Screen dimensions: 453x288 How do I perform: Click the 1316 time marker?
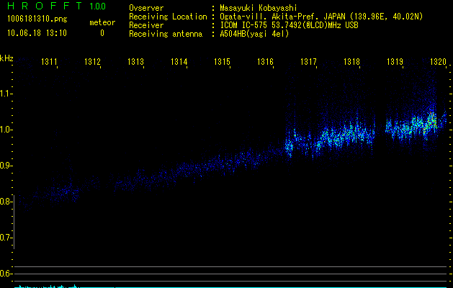click(265, 62)
